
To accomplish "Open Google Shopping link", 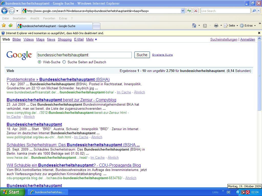I will pos(65,40).
